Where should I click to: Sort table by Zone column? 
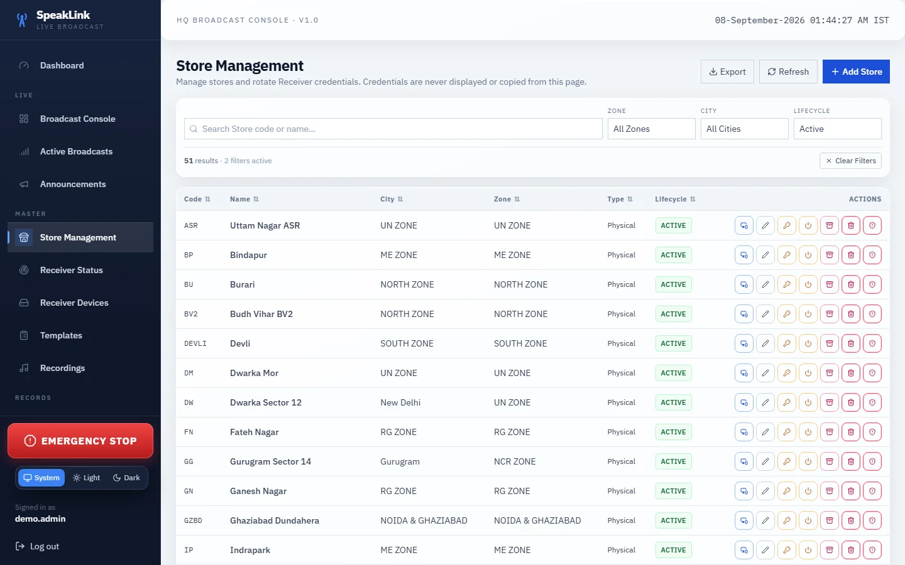click(507, 199)
